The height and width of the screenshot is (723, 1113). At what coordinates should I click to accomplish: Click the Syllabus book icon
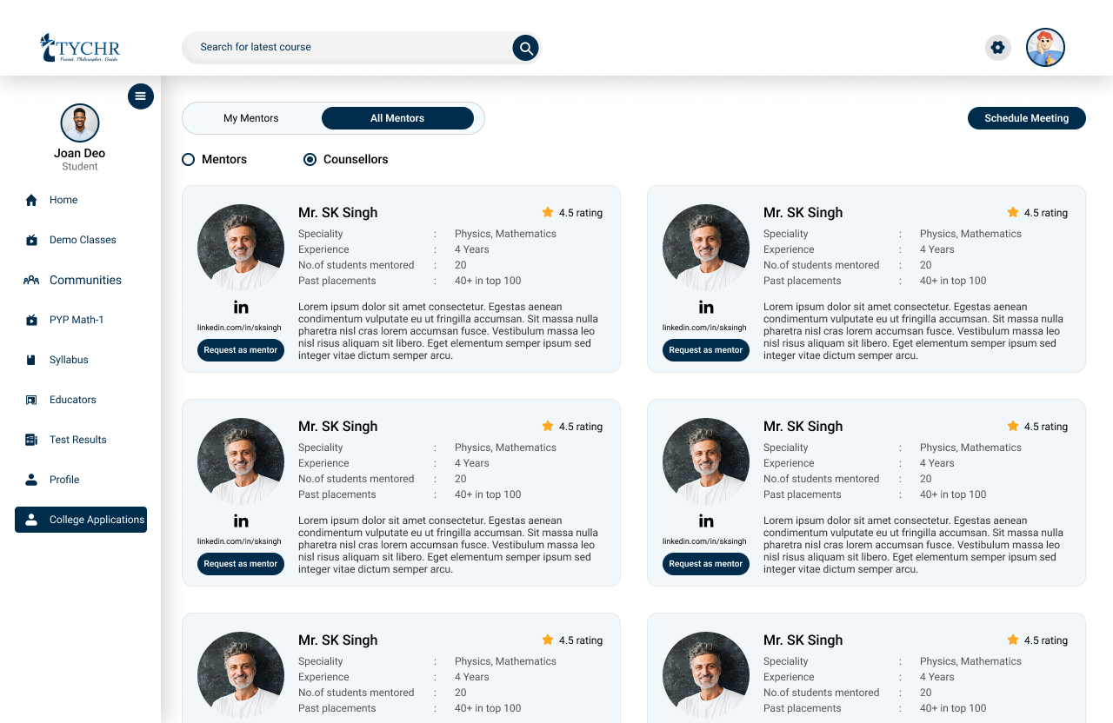(x=31, y=360)
